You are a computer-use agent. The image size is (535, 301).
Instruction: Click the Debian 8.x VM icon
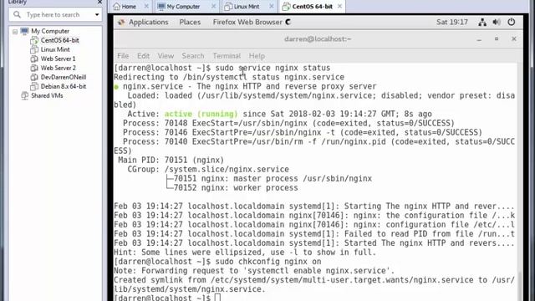(x=34, y=86)
